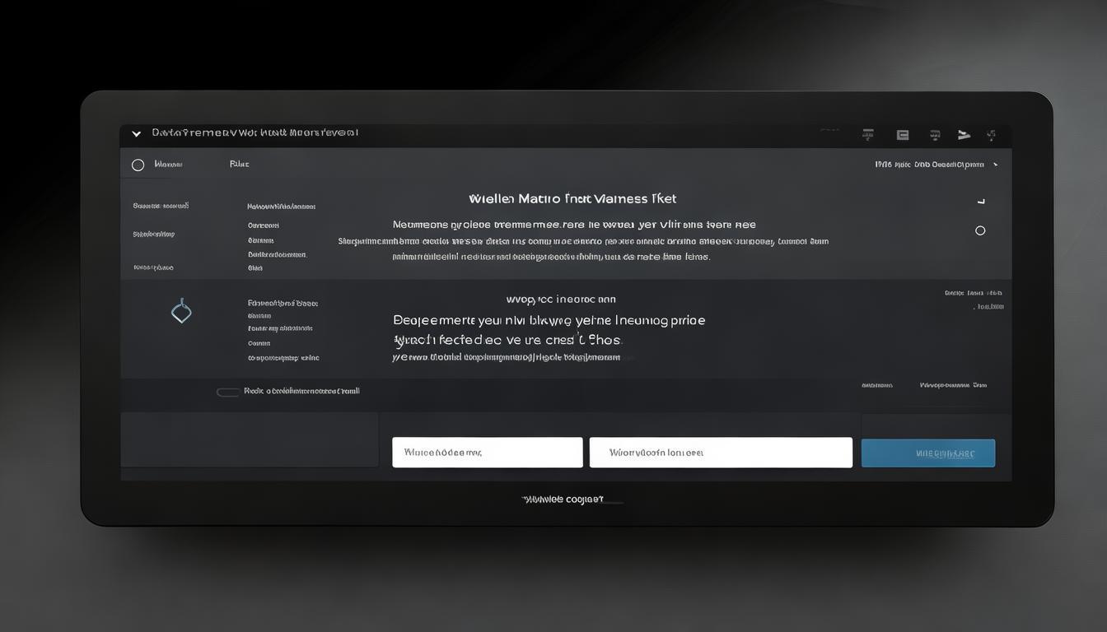This screenshot has width=1107, height=632.
Task: Click the underlined link below the input fields
Action: click(x=563, y=500)
